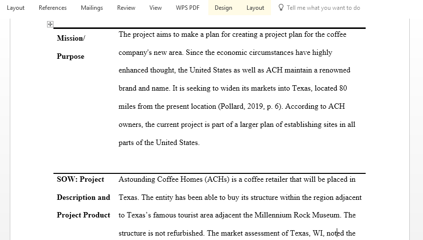Click 'SOW: Project' heading text

[80, 179]
